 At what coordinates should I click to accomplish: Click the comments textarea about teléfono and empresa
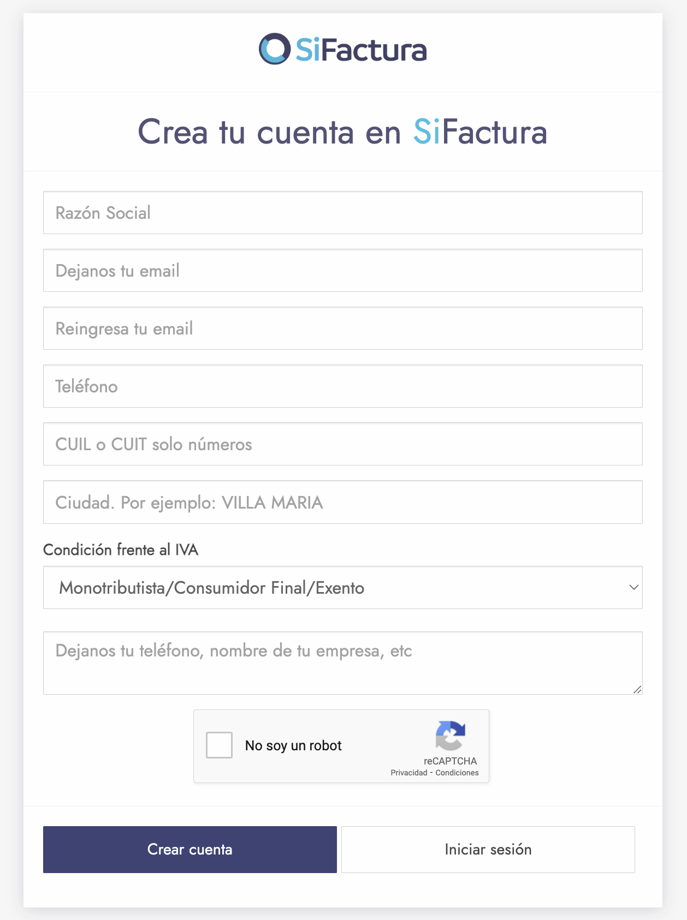(x=343, y=663)
